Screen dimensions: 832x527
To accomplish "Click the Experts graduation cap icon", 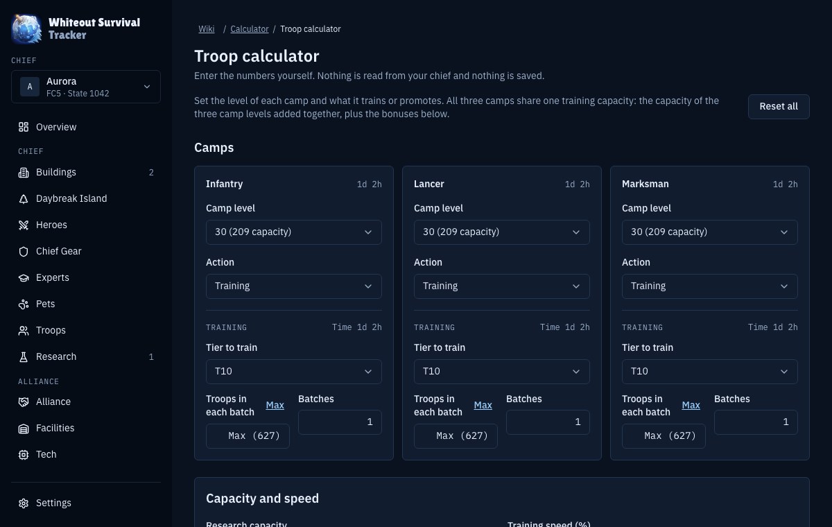I will [24, 277].
